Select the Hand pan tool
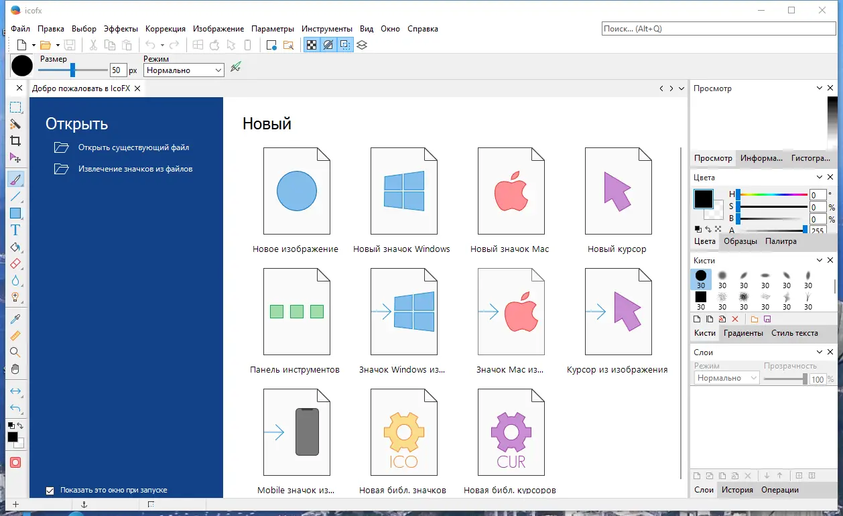The height and width of the screenshot is (516, 843). [15, 369]
